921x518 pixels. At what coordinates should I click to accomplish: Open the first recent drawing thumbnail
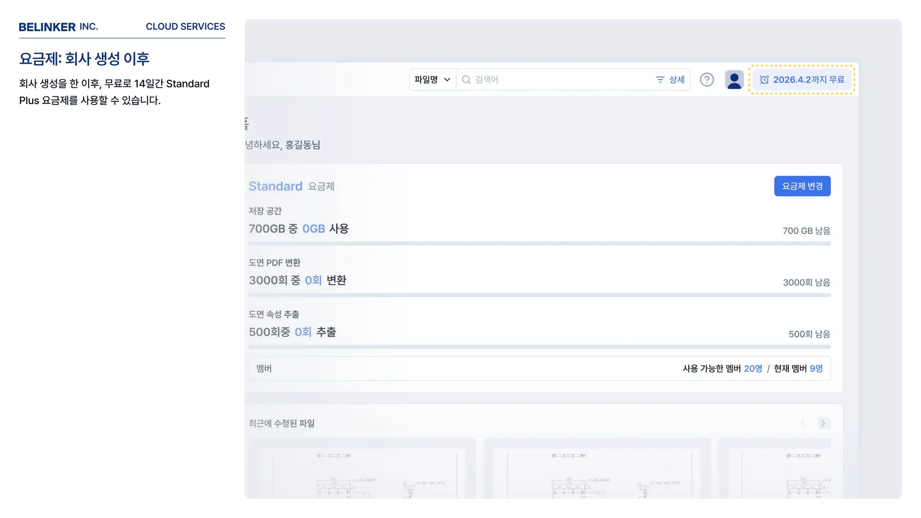[x=362, y=472]
